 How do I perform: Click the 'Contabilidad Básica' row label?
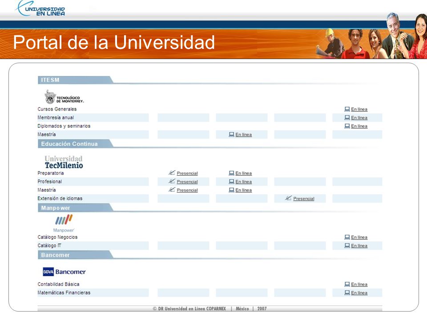58,284
